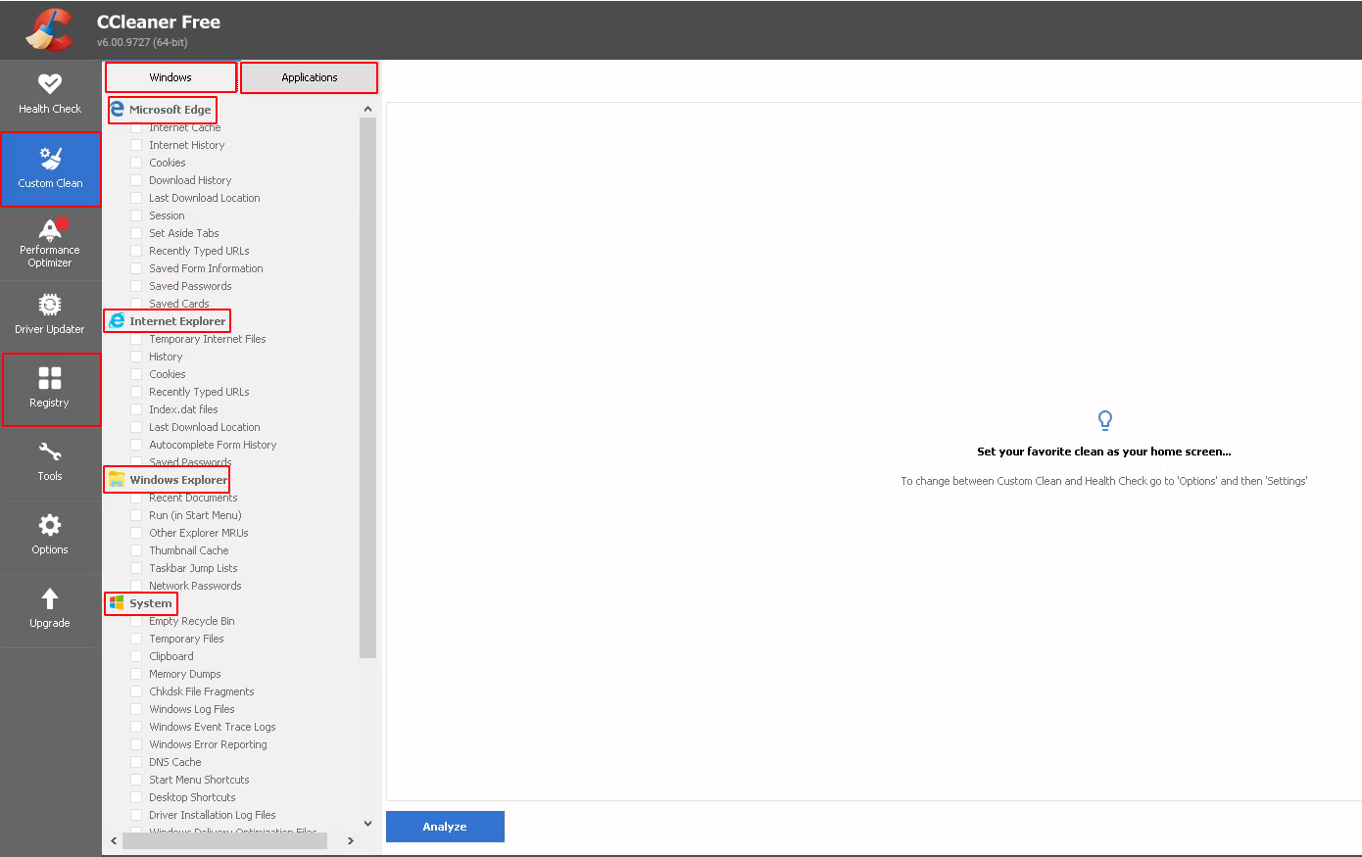The height and width of the screenshot is (857, 1362).
Task: Click Driver Installation Log Files label
Action: [213, 815]
